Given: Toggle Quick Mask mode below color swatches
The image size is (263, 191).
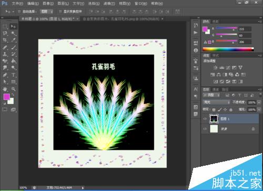Looking at the screenshot, I should [5, 109].
